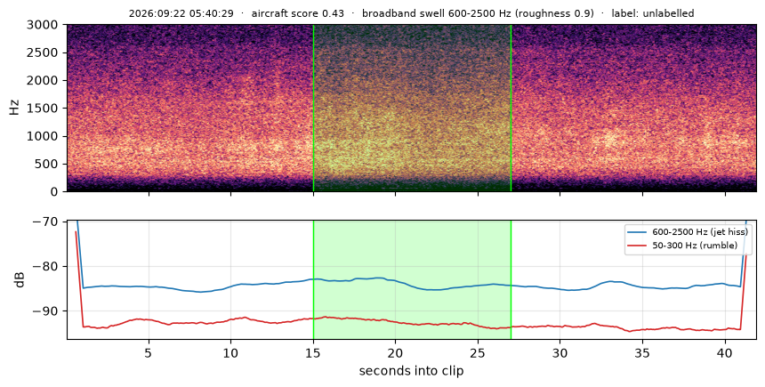This screenshot has height=387, width=765.
Task: Click the 1500 tick on the Hz axis
Action: click(44, 108)
